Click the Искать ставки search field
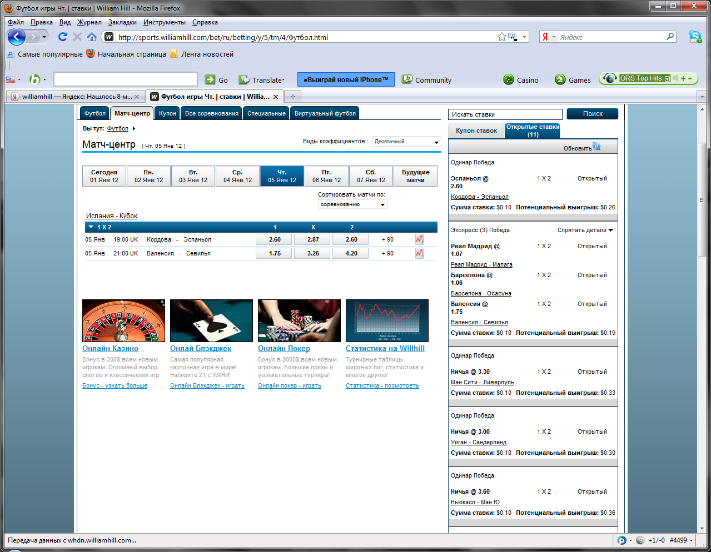711x552 pixels. [505, 114]
